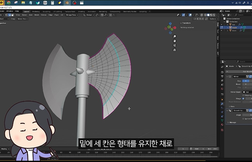Switch to the Modeling workspace tab
This screenshot has width=252, height=162.
36,12
